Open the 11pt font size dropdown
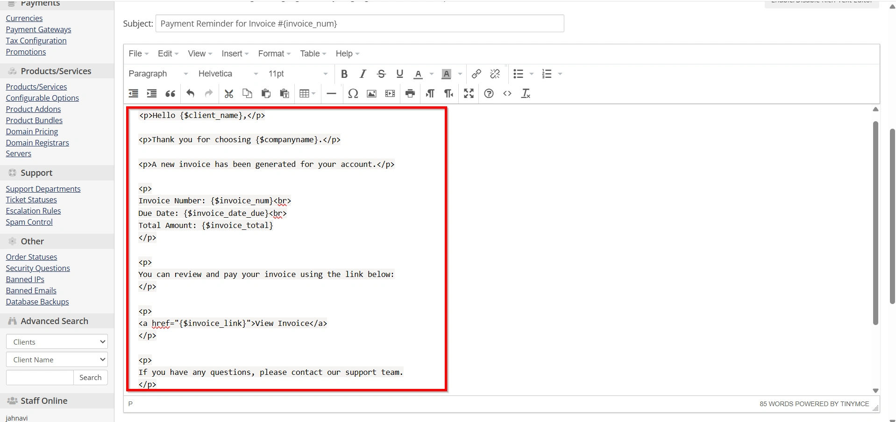 click(298, 74)
